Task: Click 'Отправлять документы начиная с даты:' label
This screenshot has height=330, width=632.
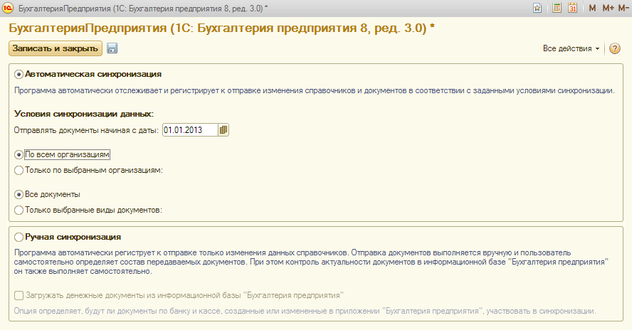Action: pos(86,131)
